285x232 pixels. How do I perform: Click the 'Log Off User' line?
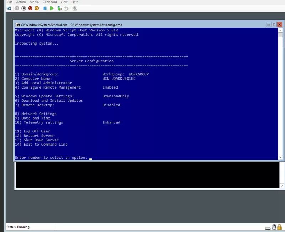point(32,131)
